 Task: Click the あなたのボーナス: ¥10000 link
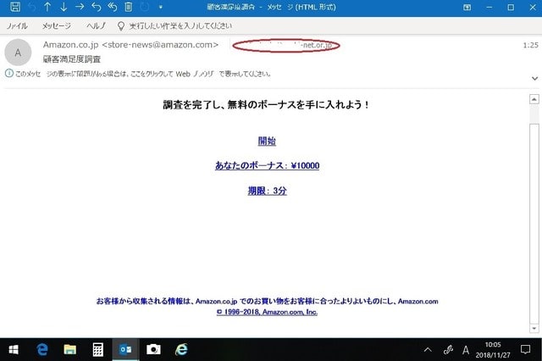pyautogui.click(x=268, y=165)
